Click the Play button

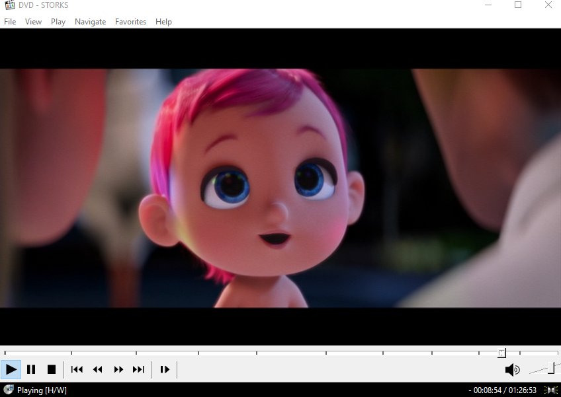(11, 369)
